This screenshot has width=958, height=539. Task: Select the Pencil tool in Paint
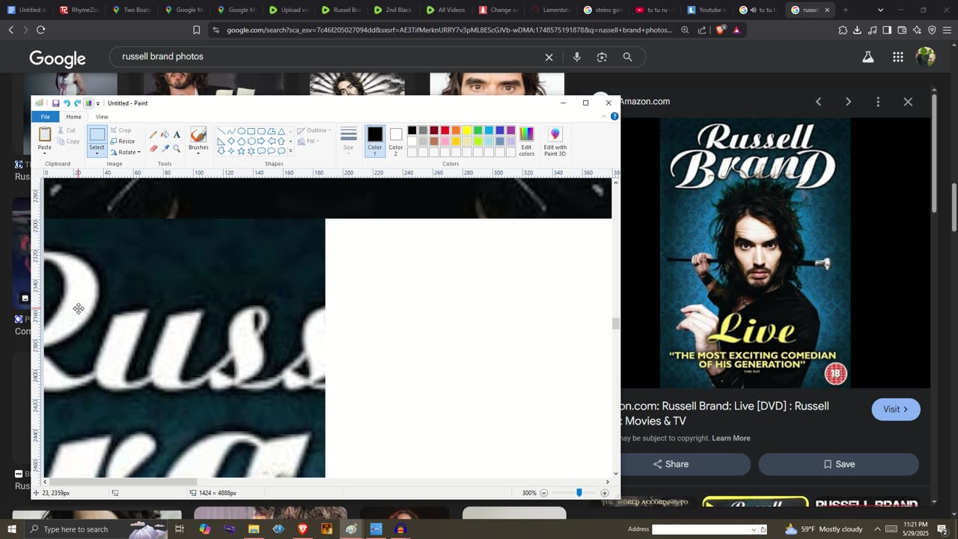(153, 135)
